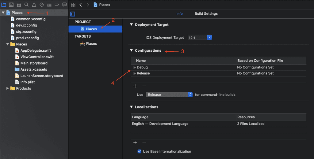Screen dimensions: 314x159
Task: Add a new configuration with plus
Action: tap(135, 86)
